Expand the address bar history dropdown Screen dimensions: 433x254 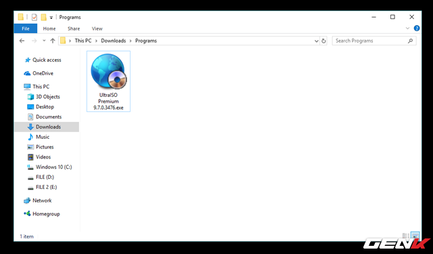tap(316, 41)
